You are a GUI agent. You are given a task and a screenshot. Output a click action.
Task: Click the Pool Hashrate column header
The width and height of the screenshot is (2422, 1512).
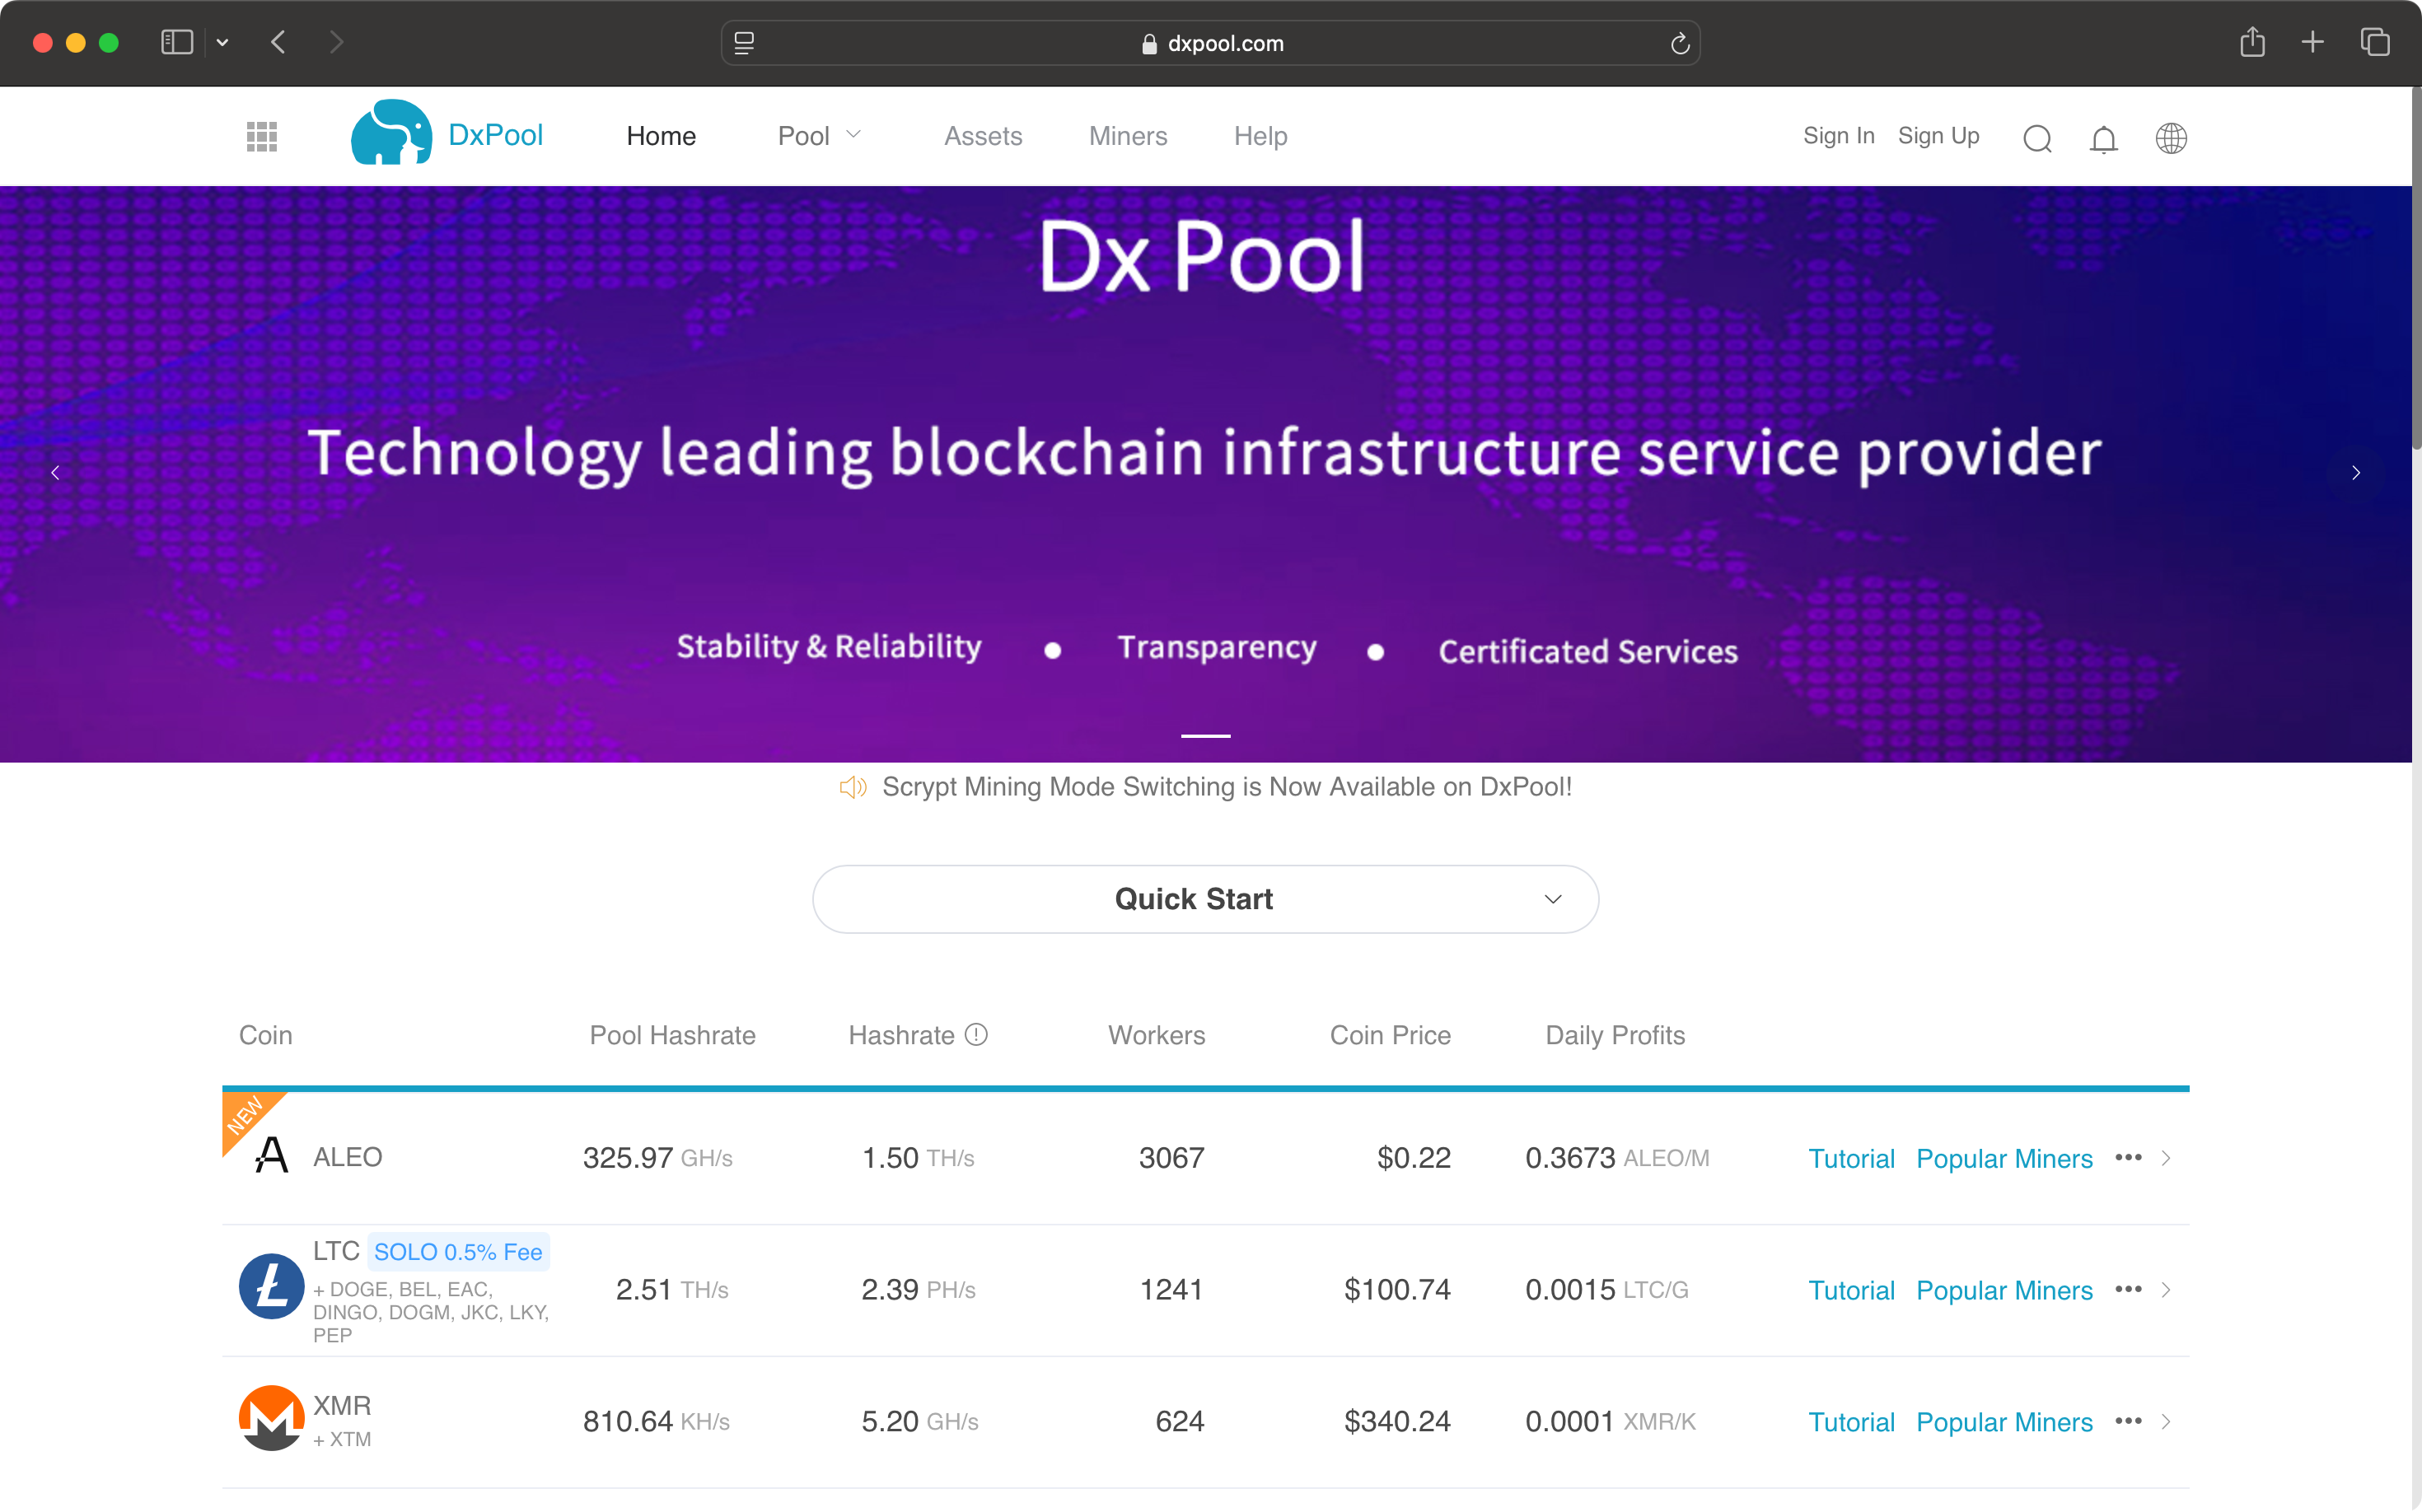coord(672,1035)
